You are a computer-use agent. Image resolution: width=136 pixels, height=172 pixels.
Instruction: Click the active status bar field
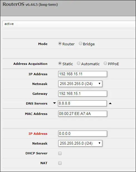click(69, 24)
